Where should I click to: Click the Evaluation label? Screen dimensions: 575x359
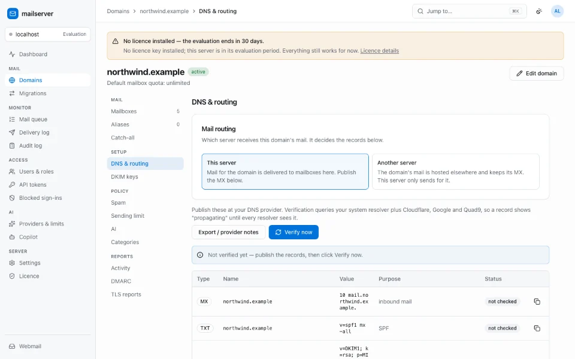74,35
